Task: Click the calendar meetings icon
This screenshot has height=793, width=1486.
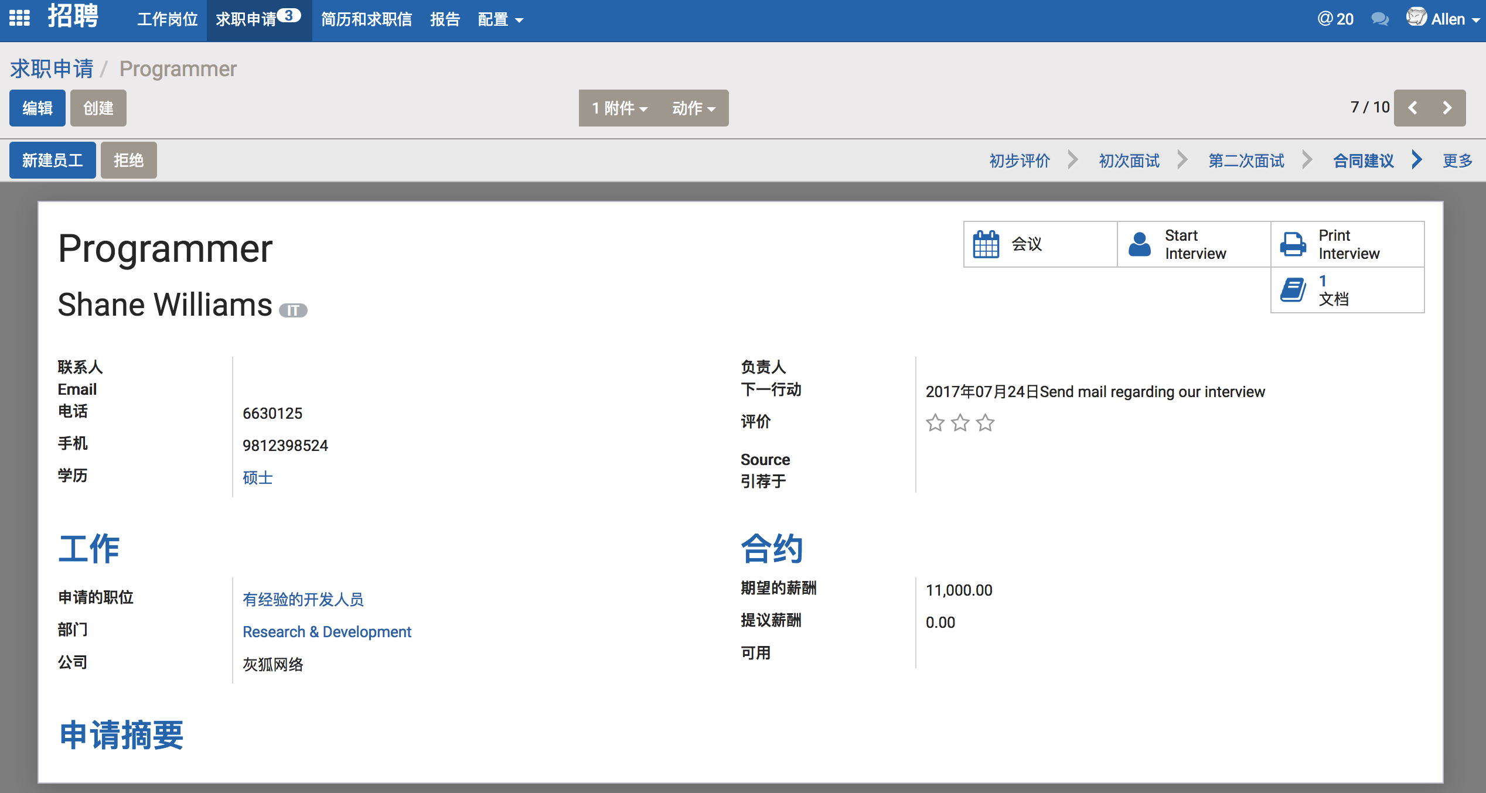Action: [x=986, y=244]
